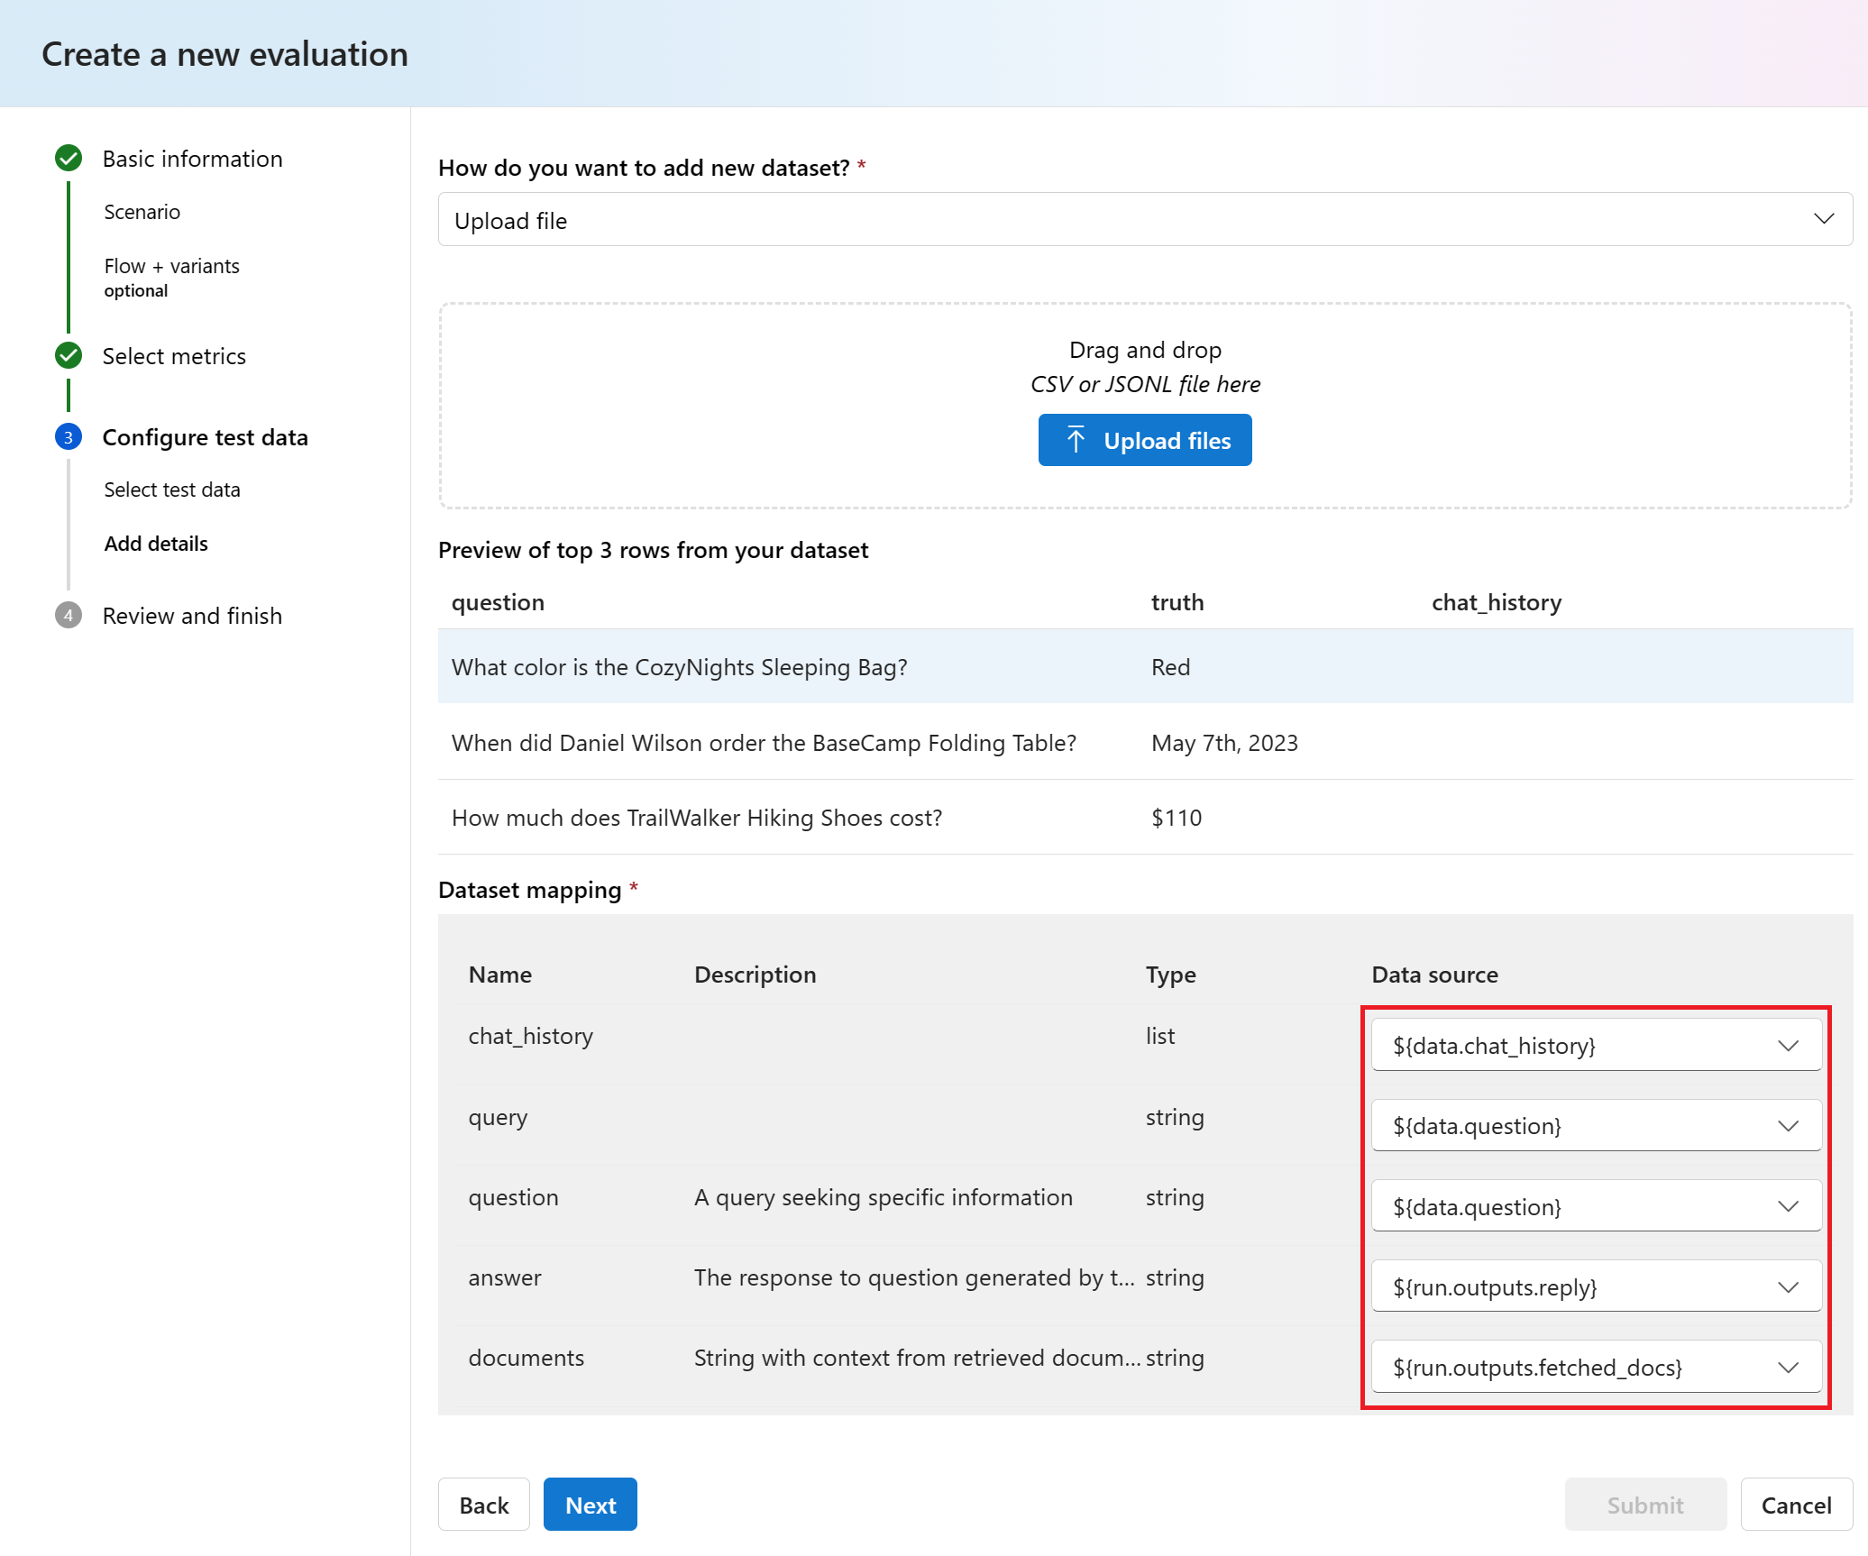
Task: Click the step 4 gray circle icon
Action: click(69, 616)
